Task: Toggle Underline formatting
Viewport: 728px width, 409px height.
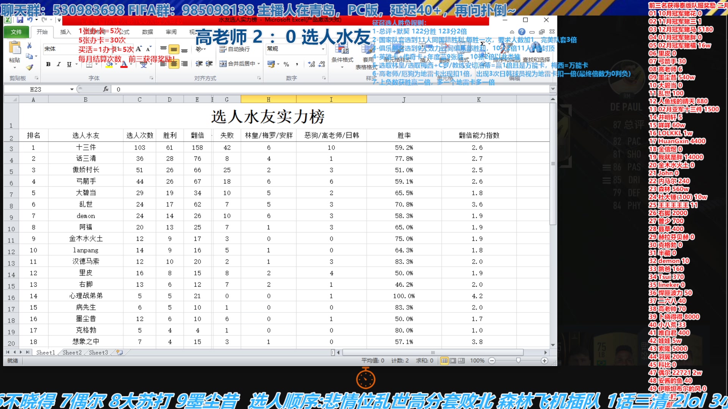Action: (x=69, y=64)
